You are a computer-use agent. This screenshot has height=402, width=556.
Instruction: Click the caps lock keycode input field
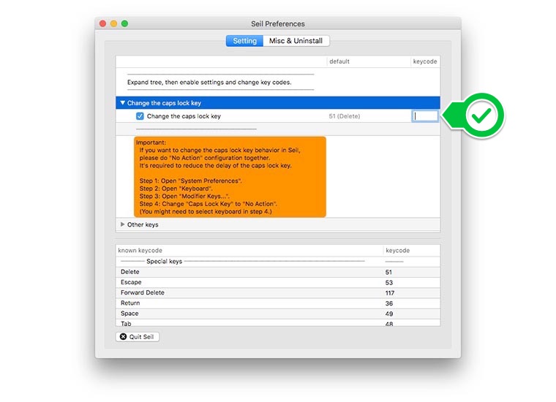(x=425, y=115)
